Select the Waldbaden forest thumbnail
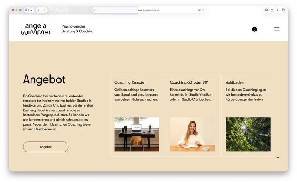The width and height of the screenshot is (297, 183). click(x=248, y=134)
